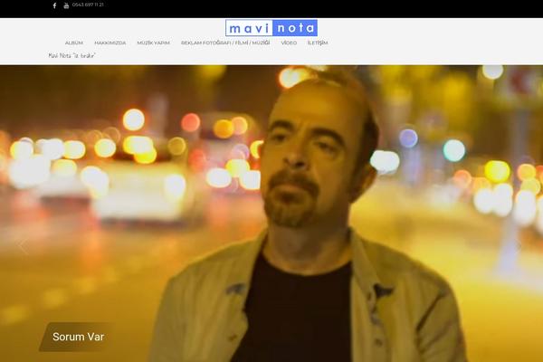Click the Mavi Nota tagline text
Viewport: 543px width, 362px height.
tap(71, 55)
